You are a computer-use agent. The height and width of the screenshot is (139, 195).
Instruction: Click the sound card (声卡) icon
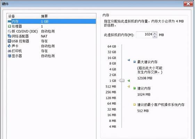point(9,46)
